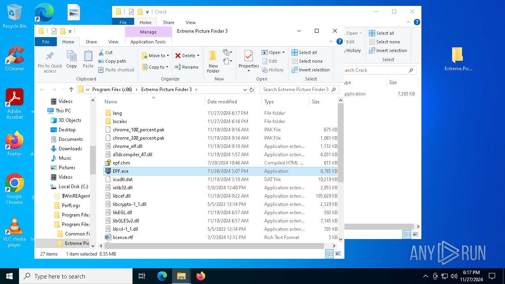Click the Search Extreme Picture Finder 3 field

coord(299,90)
